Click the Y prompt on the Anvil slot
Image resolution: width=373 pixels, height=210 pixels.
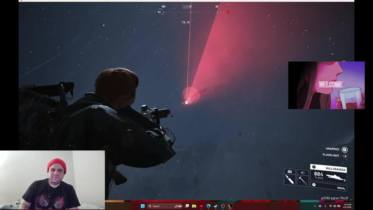pyautogui.click(x=314, y=185)
